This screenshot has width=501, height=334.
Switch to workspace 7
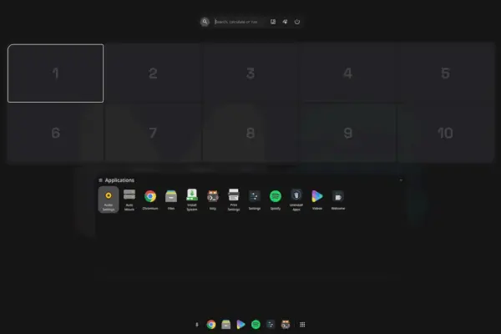(x=153, y=133)
